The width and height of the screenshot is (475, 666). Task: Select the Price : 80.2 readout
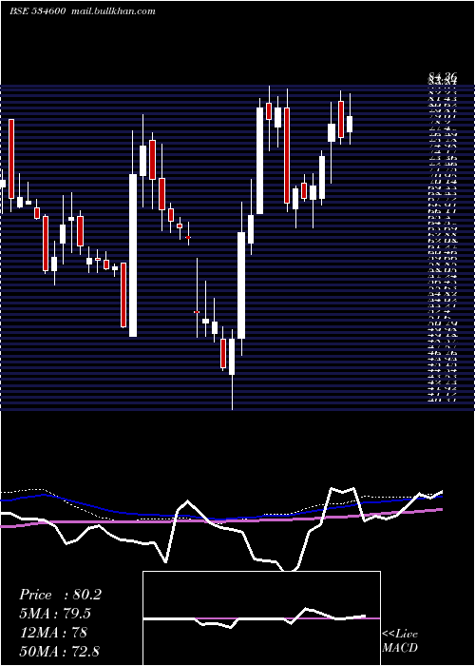(x=60, y=595)
